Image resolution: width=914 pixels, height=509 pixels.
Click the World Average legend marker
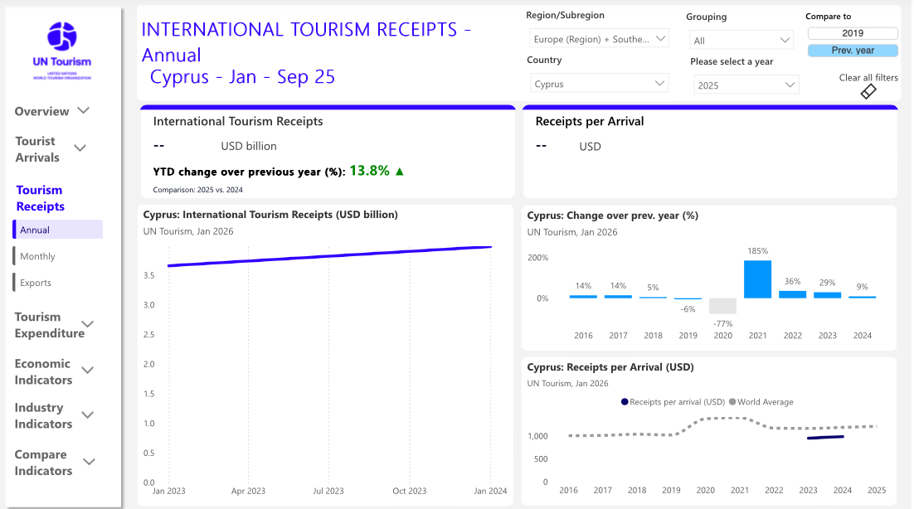click(732, 402)
